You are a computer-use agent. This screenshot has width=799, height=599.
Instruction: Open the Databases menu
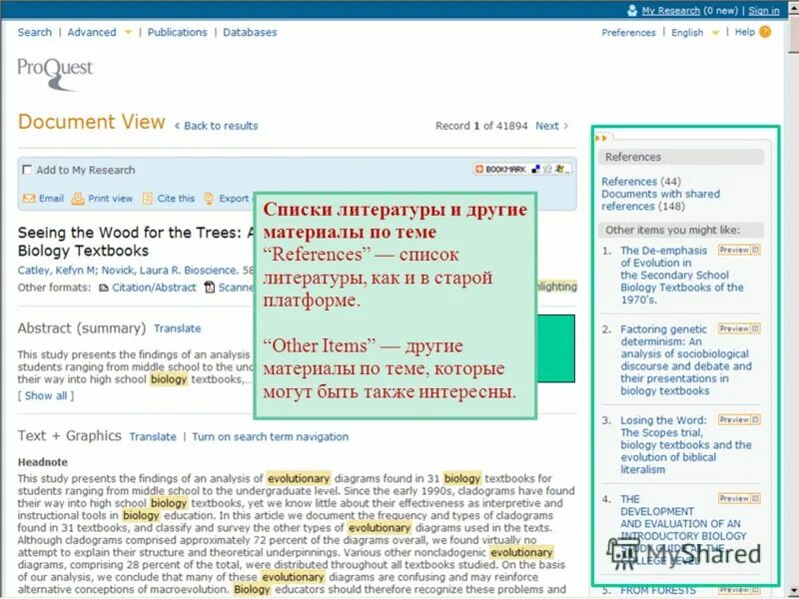point(249,32)
